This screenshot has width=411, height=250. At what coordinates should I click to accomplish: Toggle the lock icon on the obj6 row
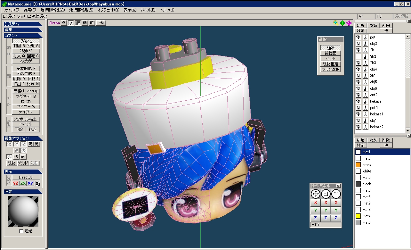tap(365, 88)
